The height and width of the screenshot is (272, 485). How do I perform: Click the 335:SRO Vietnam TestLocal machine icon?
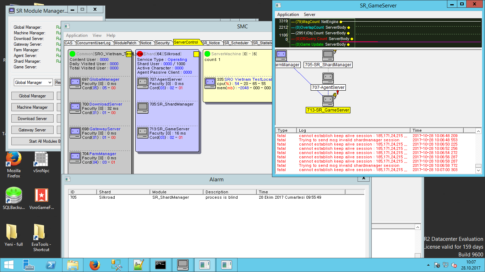(x=210, y=83)
